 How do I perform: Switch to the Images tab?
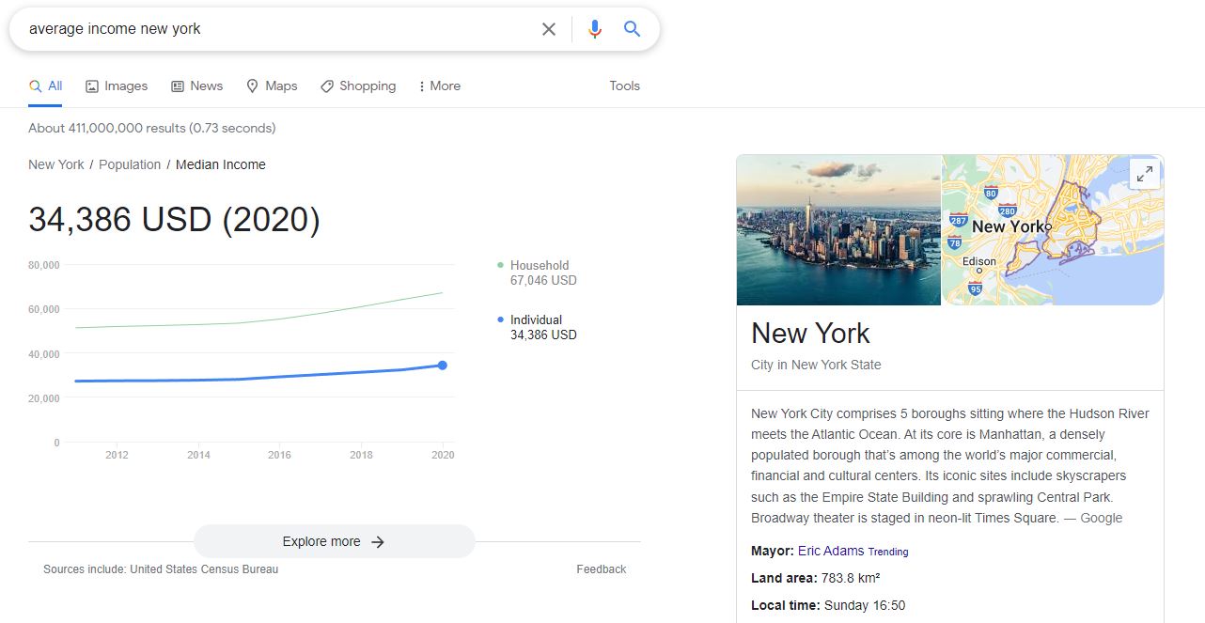click(x=117, y=86)
